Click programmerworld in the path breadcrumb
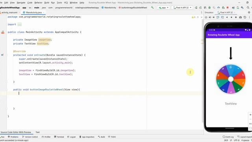 pos(64,7)
